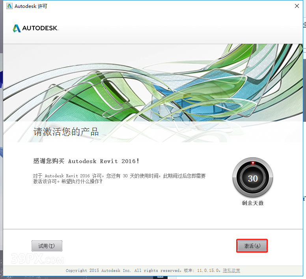Click the 激活(A) activate button
Image resolution: width=306 pixels, height=279 pixels.
pyautogui.click(x=252, y=246)
